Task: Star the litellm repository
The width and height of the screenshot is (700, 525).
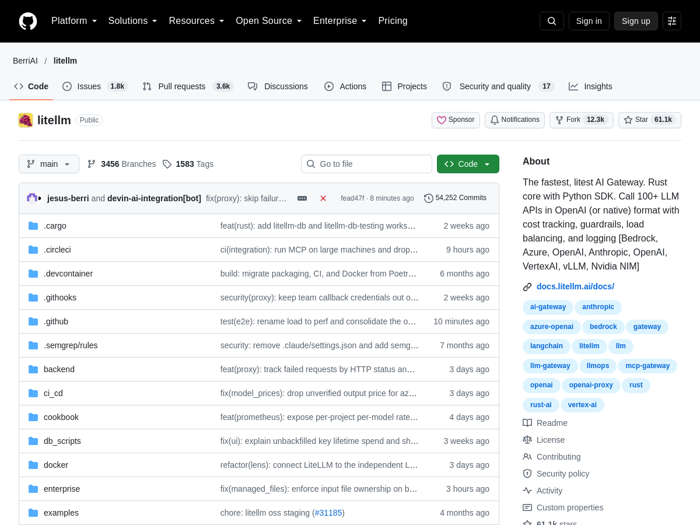Action: [650, 120]
